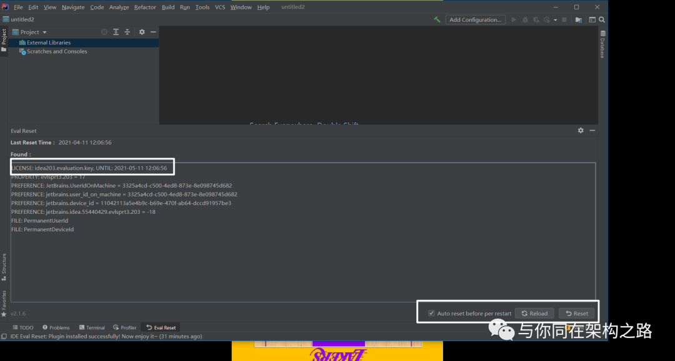Click the untitled2 breadcrumb in navigation bar
The height and width of the screenshot is (361, 675).
coord(19,19)
